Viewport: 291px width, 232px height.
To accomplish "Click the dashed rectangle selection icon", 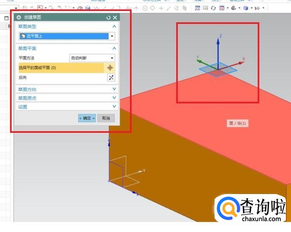I will click(67, 8).
